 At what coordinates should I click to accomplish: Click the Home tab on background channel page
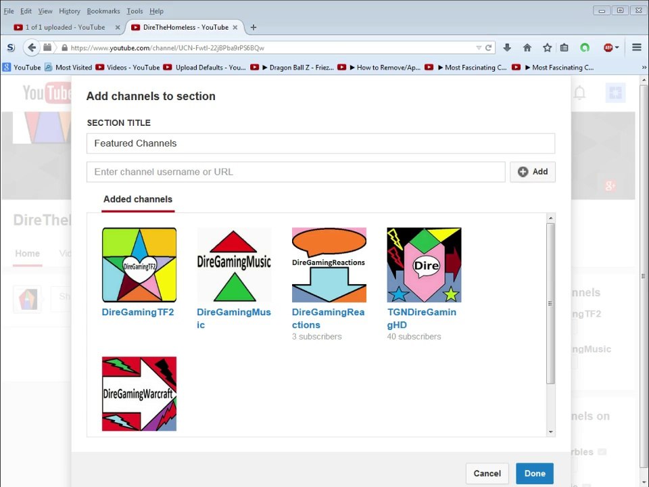point(27,254)
